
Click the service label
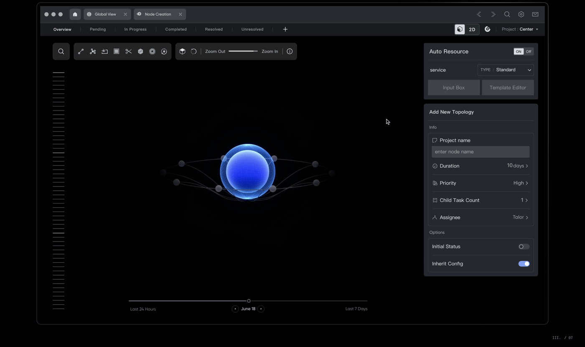pos(437,70)
